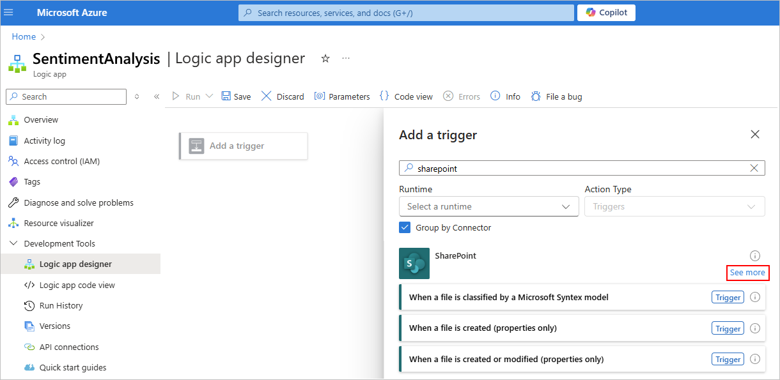This screenshot has width=780, height=380.
Task: Click the SharePoint connector logo
Action: [x=414, y=263]
